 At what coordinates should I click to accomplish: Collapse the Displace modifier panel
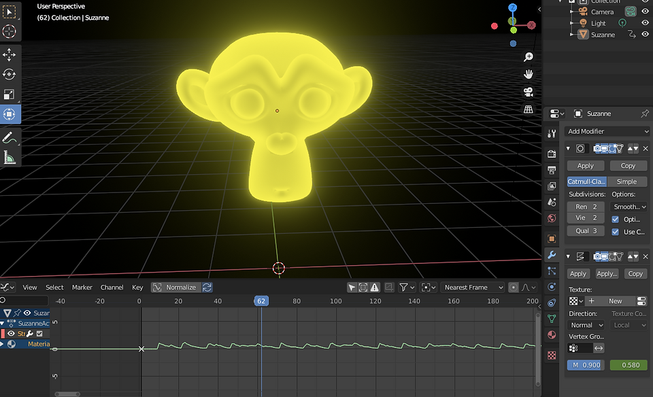pos(568,257)
